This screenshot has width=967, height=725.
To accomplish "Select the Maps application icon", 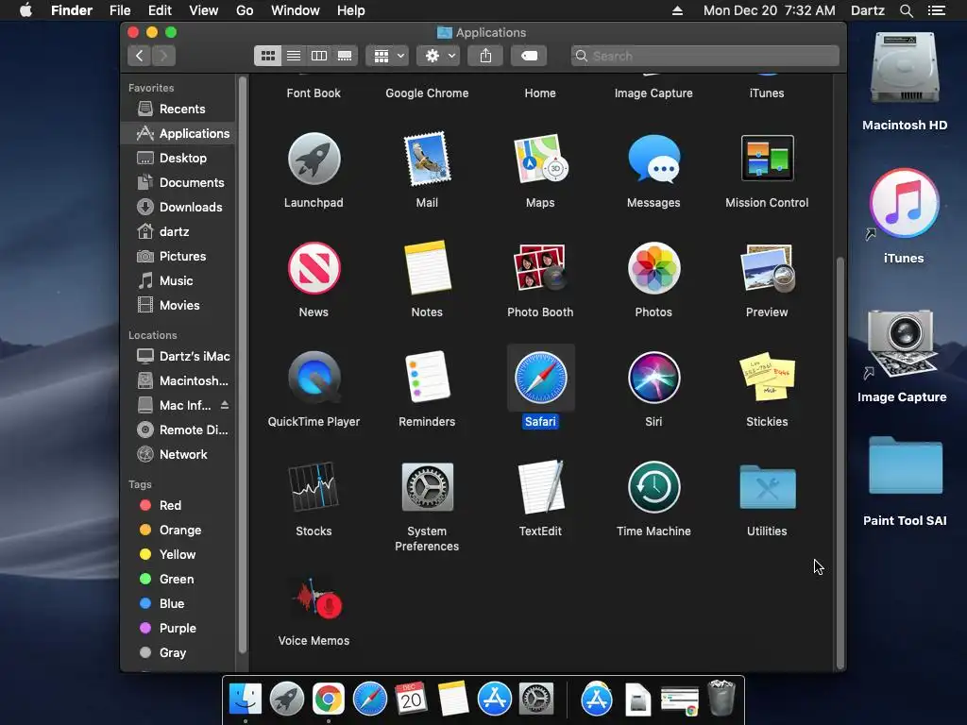I will pyautogui.click(x=540, y=159).
